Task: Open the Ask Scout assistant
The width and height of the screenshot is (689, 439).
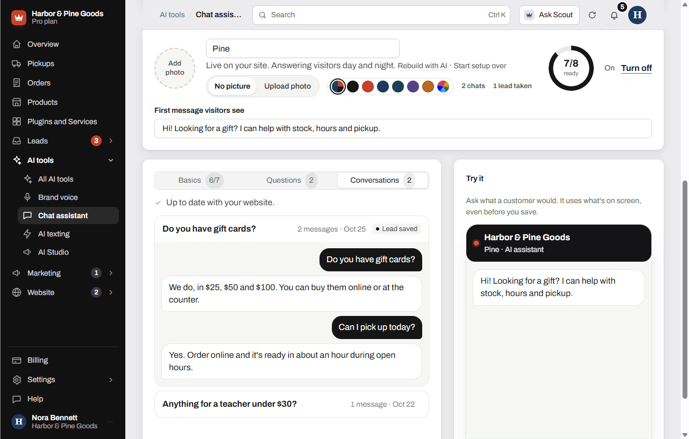Action: [549, 15]
